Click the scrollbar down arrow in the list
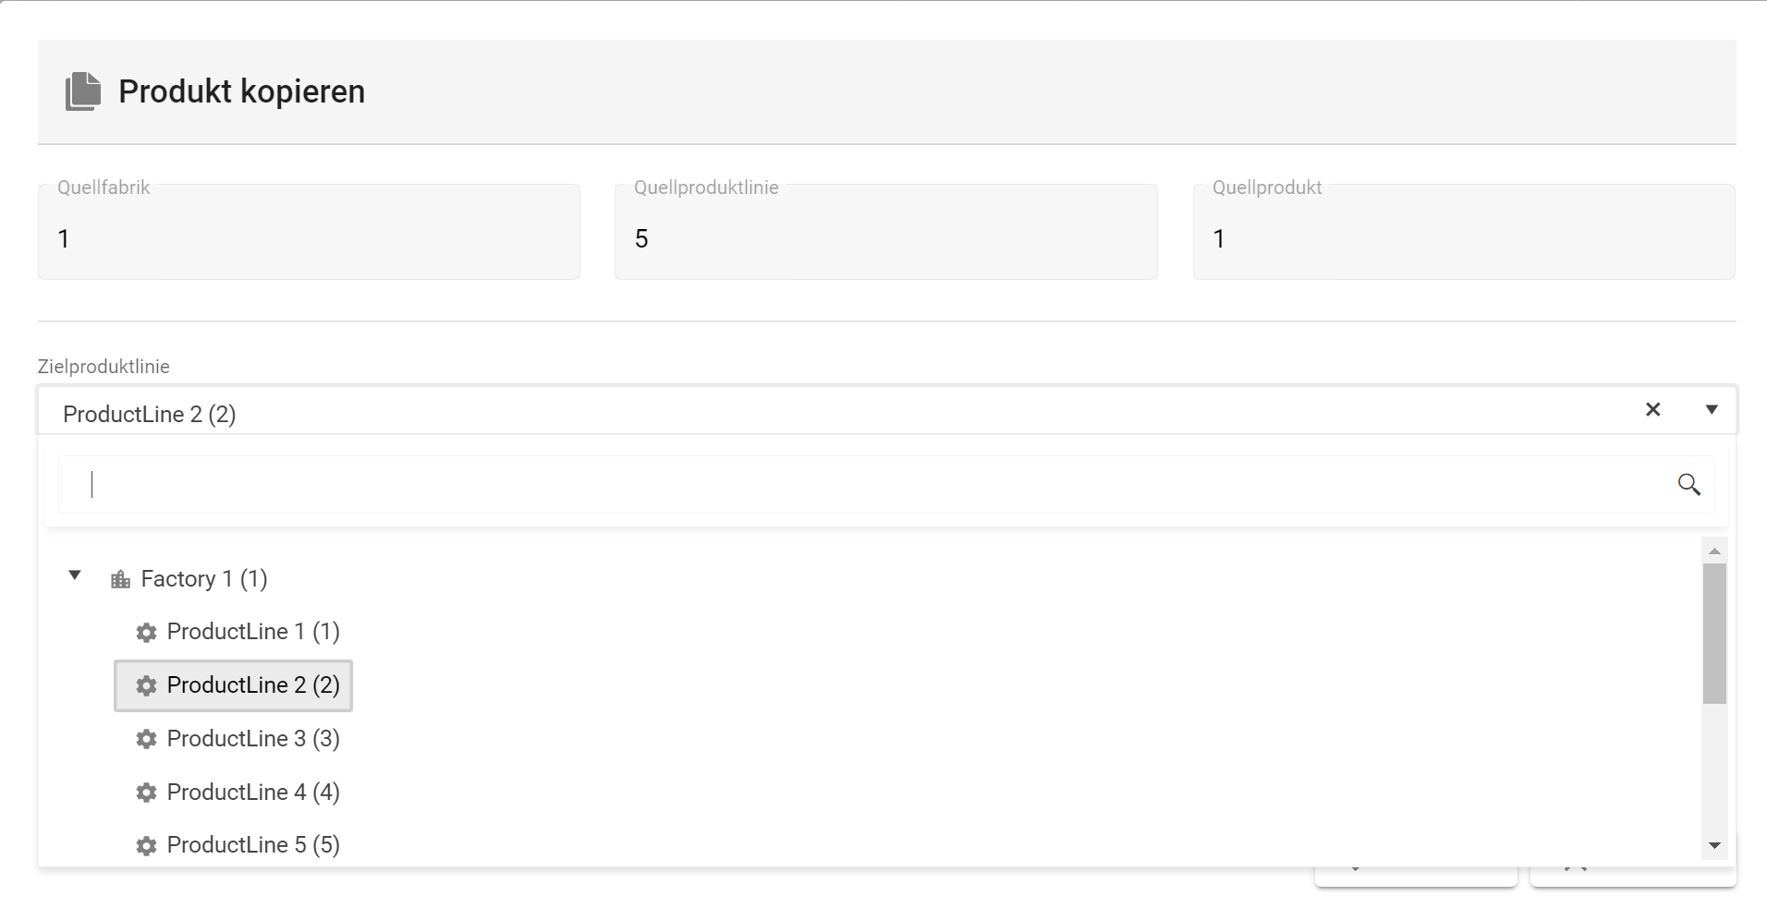Screen dimensions: 1767x908 click(x=1715, y=845)
